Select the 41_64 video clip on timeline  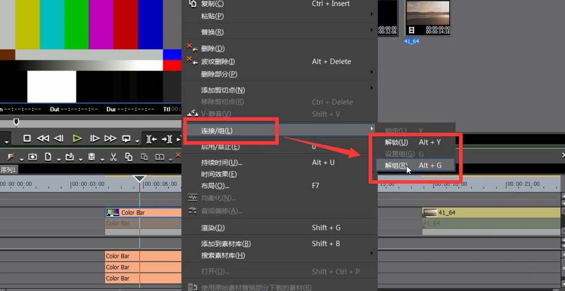pos(491,212)
